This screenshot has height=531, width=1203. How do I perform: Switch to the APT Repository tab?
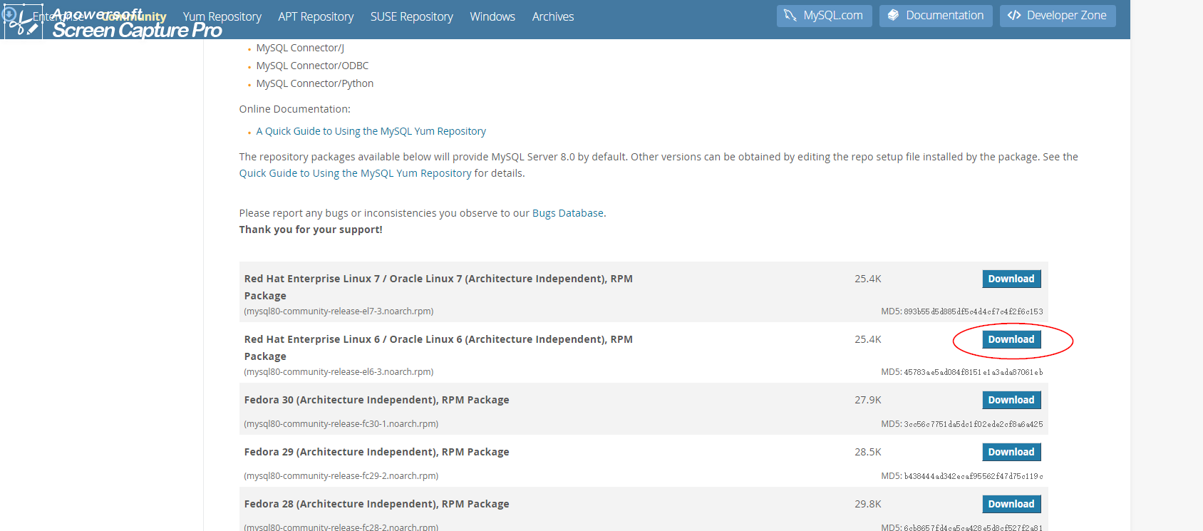(316, 16)
